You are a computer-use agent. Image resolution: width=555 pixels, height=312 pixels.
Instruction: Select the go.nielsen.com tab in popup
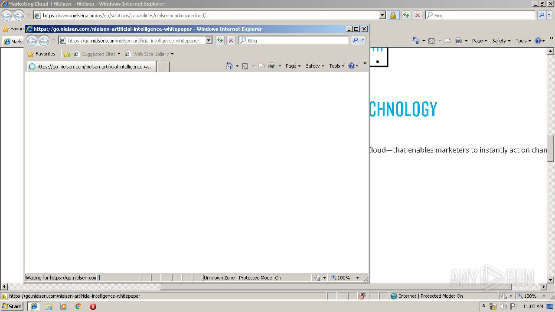tap(91, 67)
